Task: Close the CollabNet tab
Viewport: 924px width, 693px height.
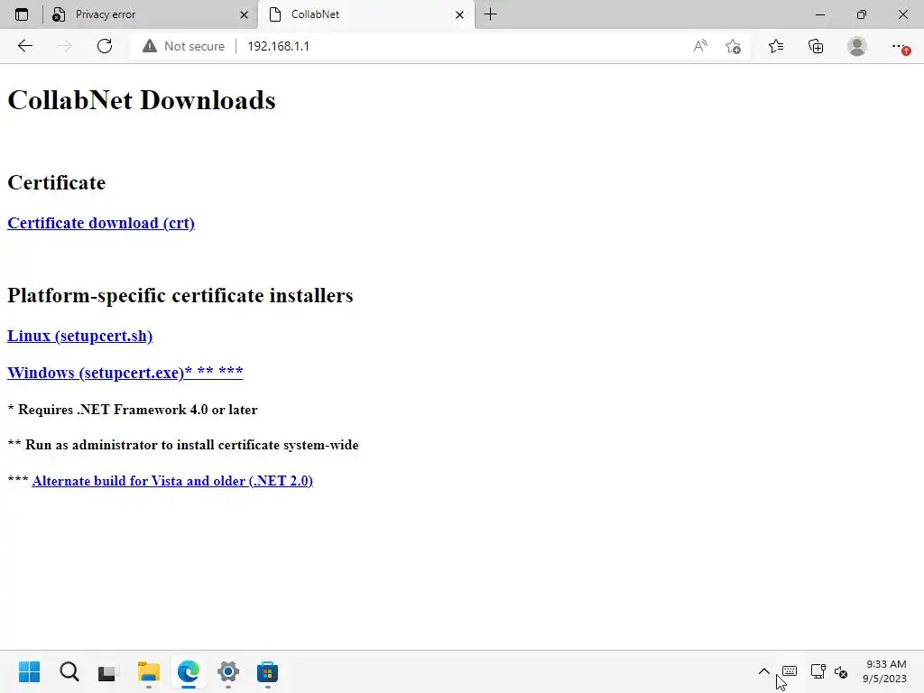Action: [x=459, y=14]
